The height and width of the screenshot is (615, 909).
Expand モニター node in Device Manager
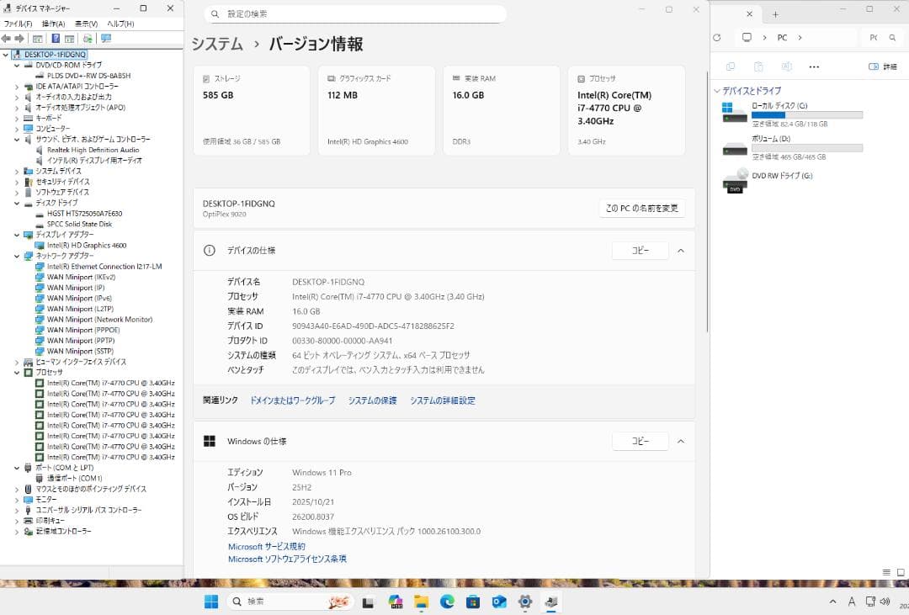17,500
